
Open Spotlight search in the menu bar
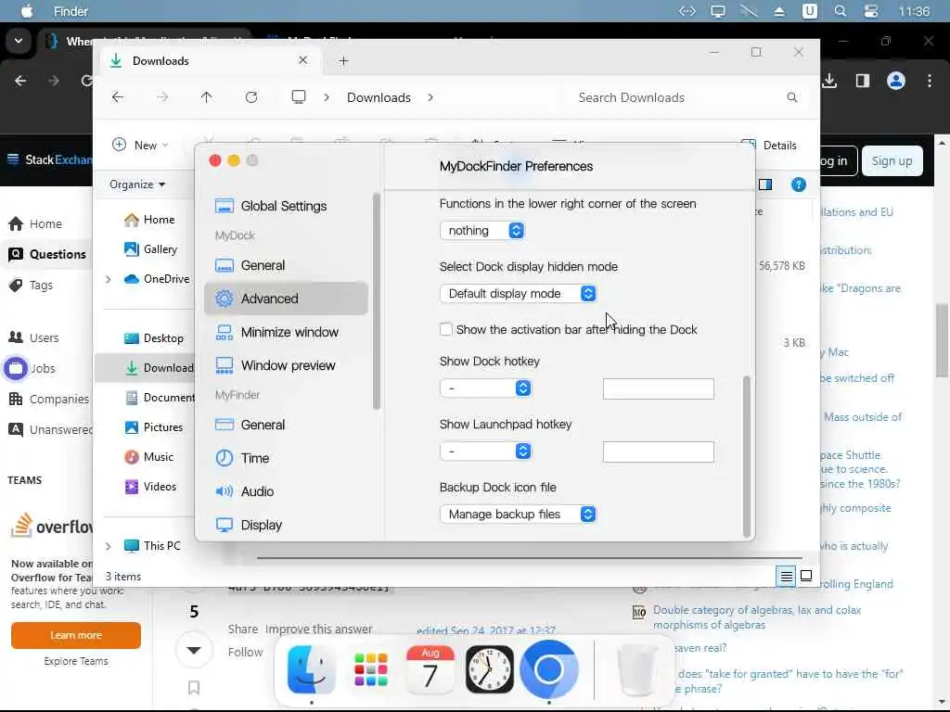point(841,11)
